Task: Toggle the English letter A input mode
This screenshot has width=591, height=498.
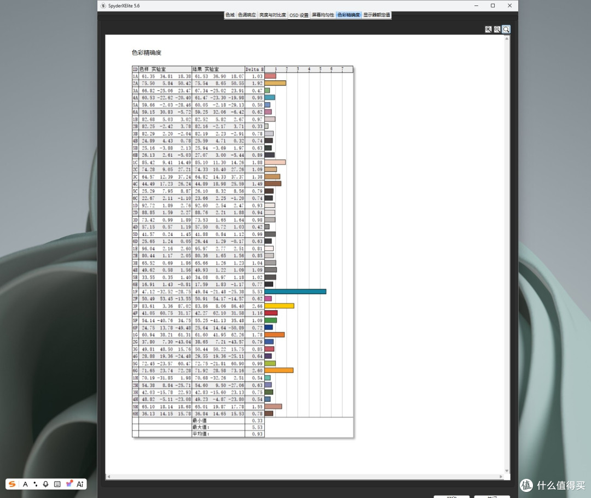Action: (25, 484)
